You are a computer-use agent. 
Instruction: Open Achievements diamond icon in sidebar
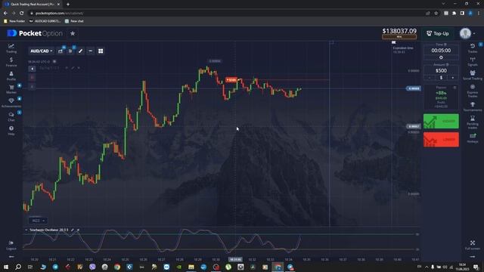point(11,103)
